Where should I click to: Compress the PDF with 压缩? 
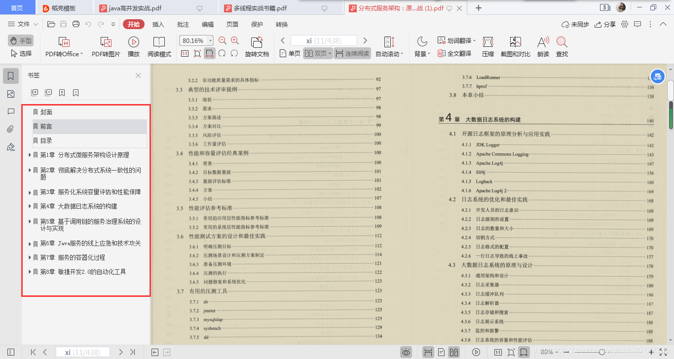tap(487, 47)
